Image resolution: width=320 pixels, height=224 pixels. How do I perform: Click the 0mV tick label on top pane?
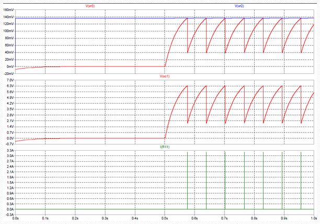point(9,67)
